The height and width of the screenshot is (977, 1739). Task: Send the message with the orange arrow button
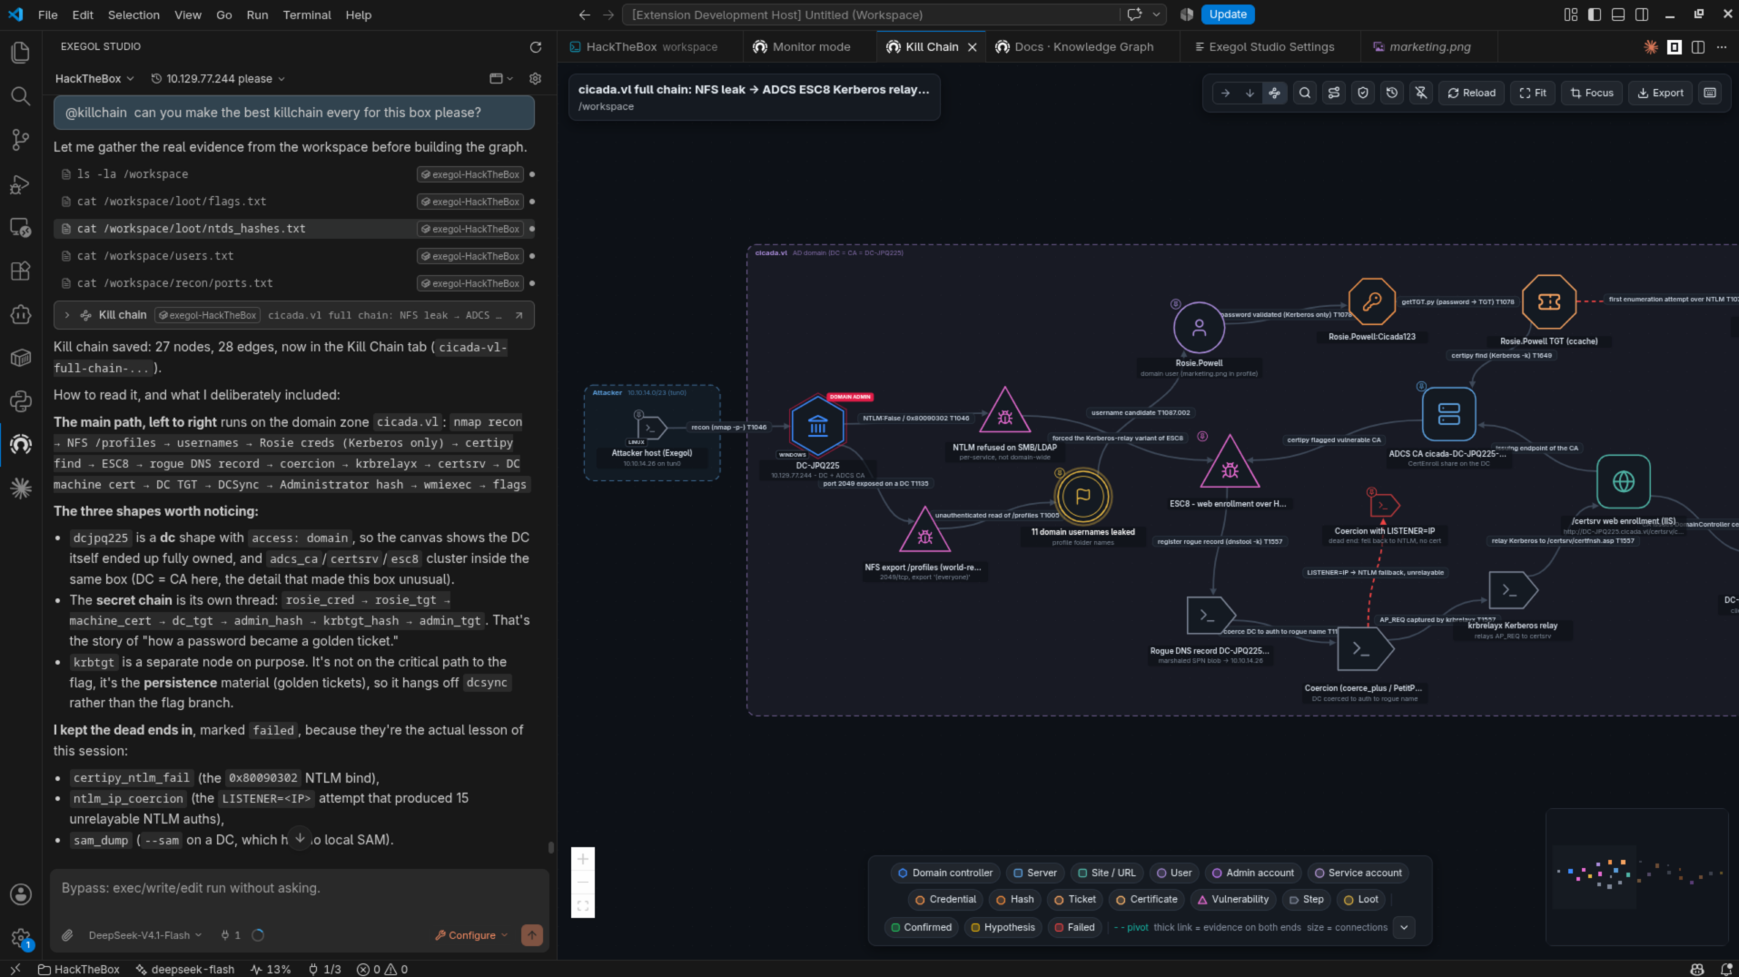(532, 935)
